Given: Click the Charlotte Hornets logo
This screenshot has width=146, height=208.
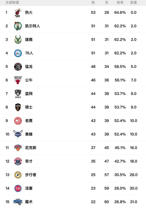Looking at the screenshot, I should 18,134.
